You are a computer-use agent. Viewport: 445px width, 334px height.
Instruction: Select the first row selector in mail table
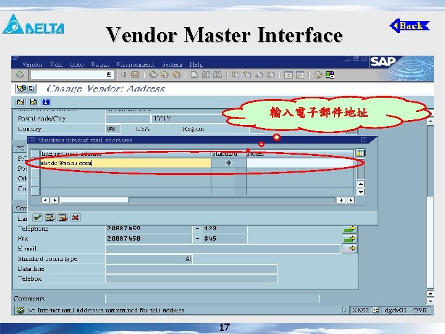[35, 163]
